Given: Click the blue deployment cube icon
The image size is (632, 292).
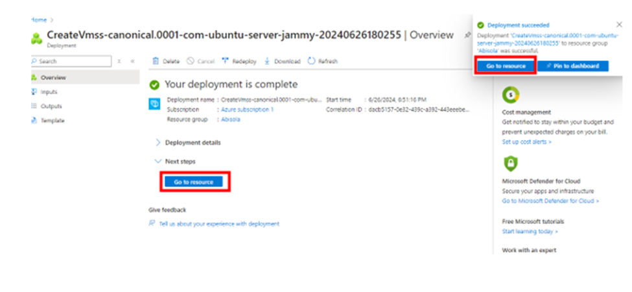Looking at the screenshot, I should [154, 104].
